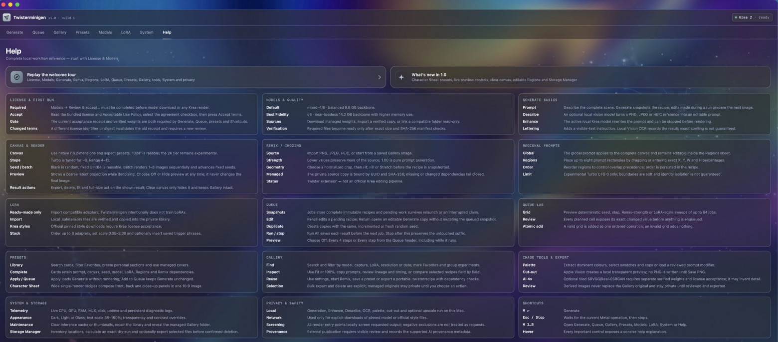
Task: Open the What's new in 1.0 card
Action: [580, 77]
